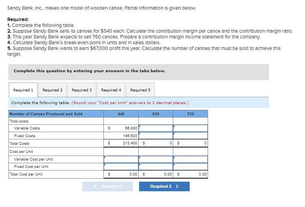
Task: Click the Required: heading
Action: coord(18,20)
